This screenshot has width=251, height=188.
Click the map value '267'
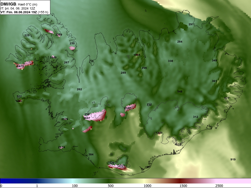(x=67, y=62)
